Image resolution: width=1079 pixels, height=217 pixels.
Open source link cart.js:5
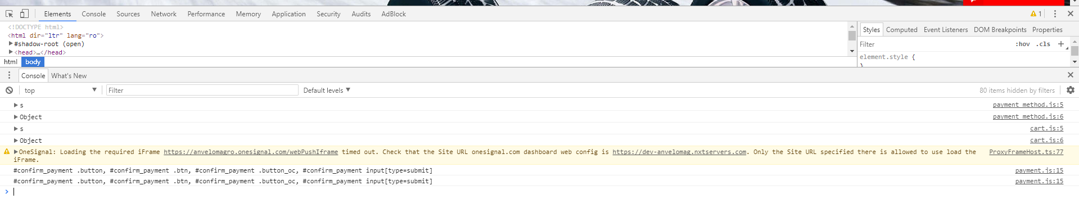coord(1046,129)
